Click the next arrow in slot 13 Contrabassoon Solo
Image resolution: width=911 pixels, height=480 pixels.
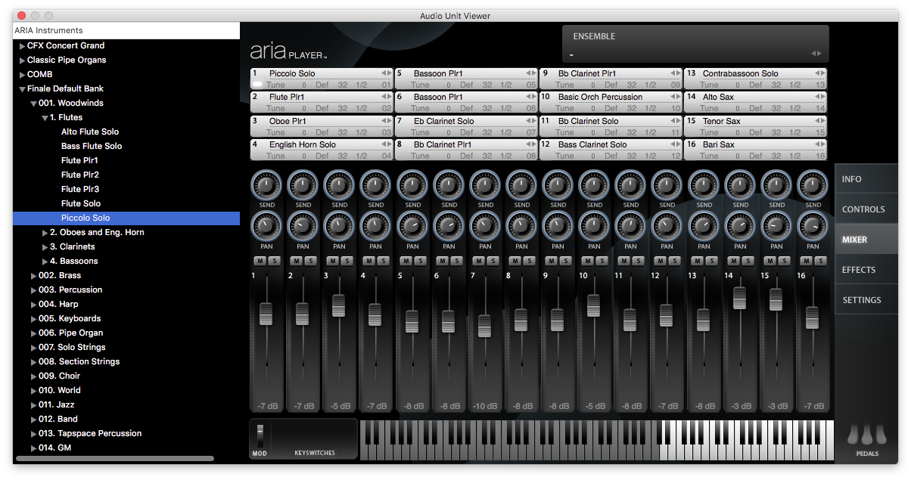pos(822,73)
